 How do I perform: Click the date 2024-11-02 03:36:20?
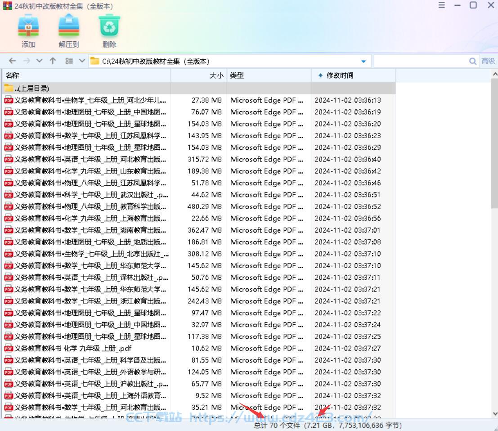point(348,124)
